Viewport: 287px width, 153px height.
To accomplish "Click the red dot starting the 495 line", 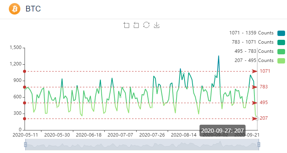I will click(x=25, y=103).
